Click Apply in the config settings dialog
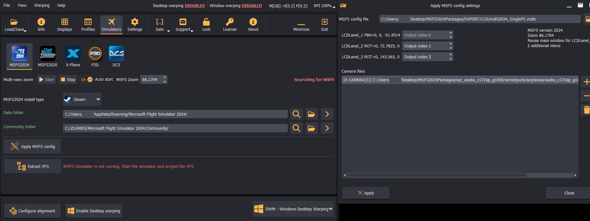Image resolution: width=590 pixels, height=221 pixels. pyautogui.click(x=366, y=193)
